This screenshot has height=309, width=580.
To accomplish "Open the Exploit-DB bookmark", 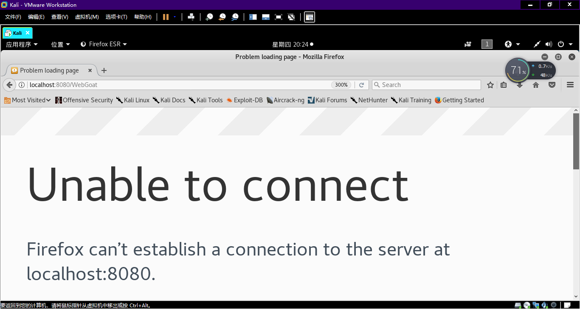I will pos(245,100).
